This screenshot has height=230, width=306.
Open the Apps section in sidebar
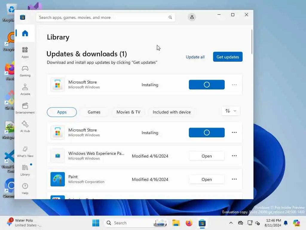(25, 52)
